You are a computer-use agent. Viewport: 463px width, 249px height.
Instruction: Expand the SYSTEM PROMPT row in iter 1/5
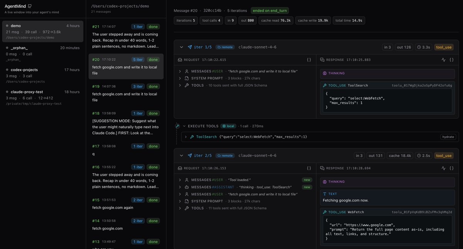point(180,78)
